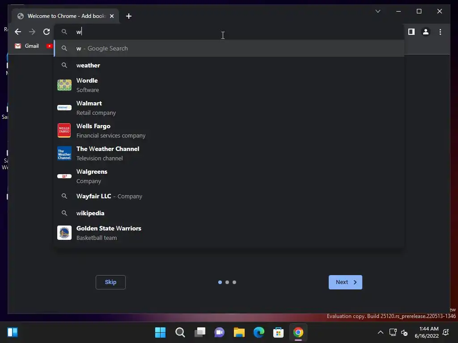Open Microsoft Store from taskbar
458x343 pixels.
[278, 332]
